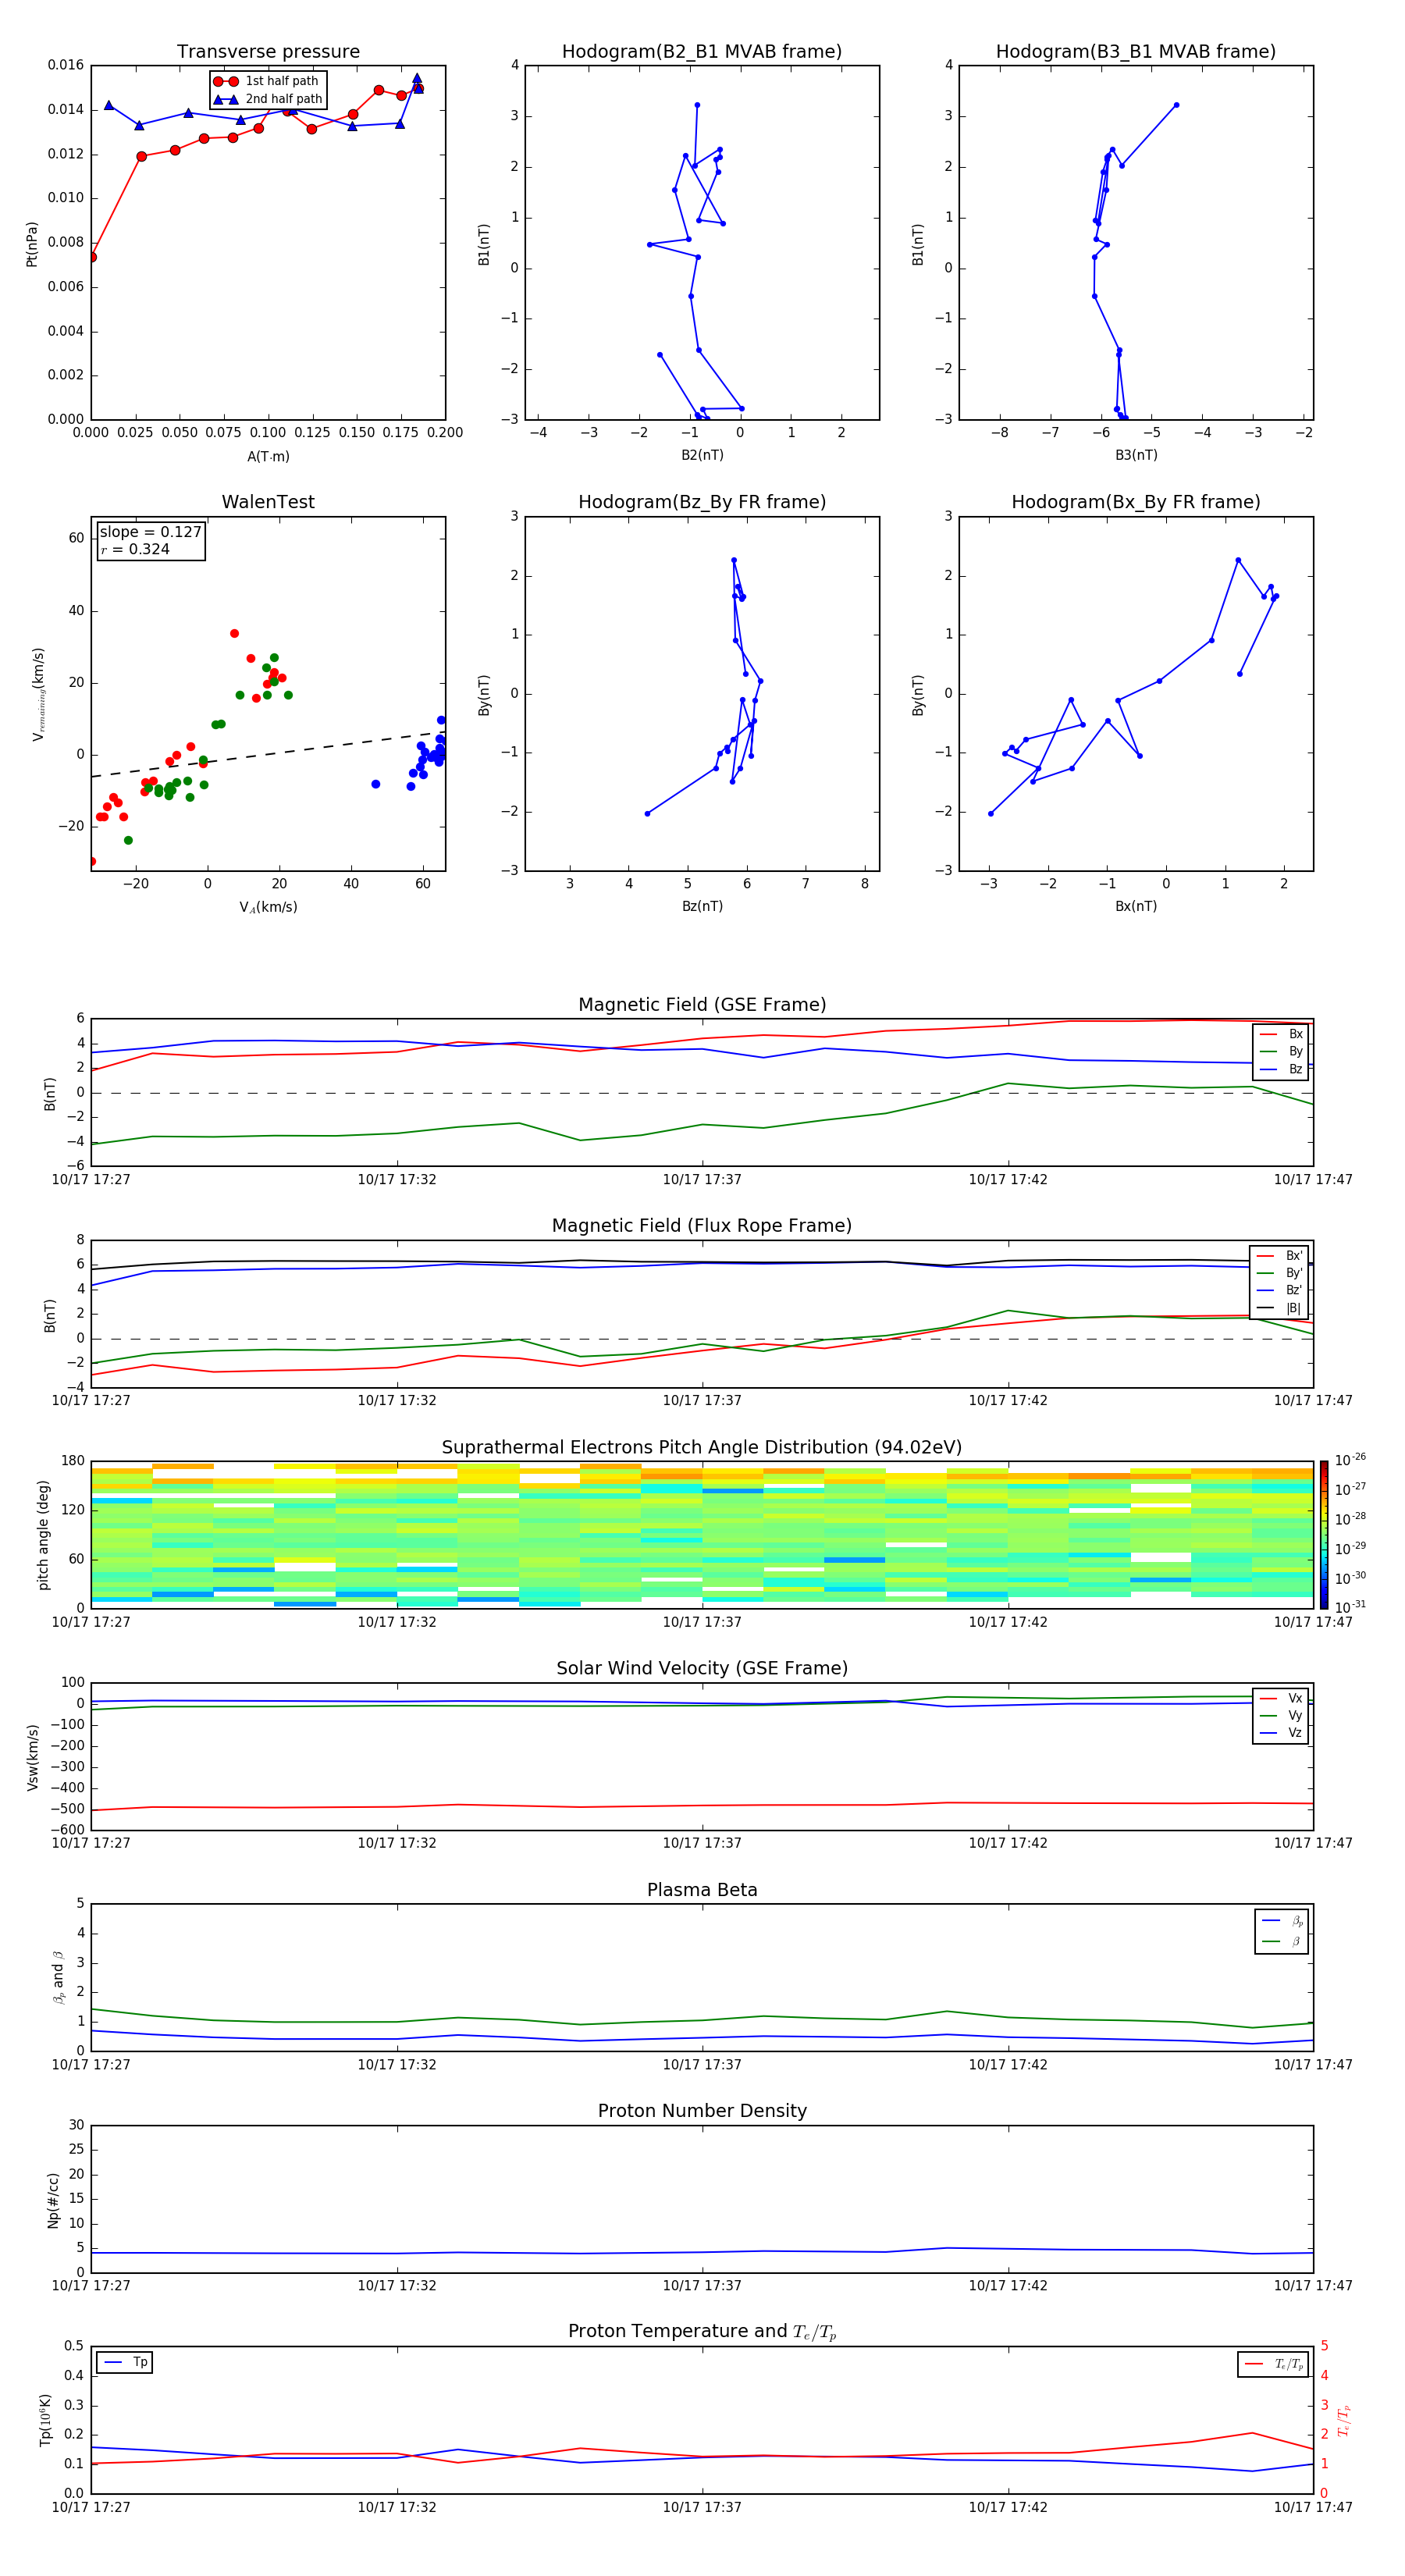This screenshot has width=1405, height=2576.
Task: Click the 'pitch angle (deg)' axis label
Action: [44, 1534]
